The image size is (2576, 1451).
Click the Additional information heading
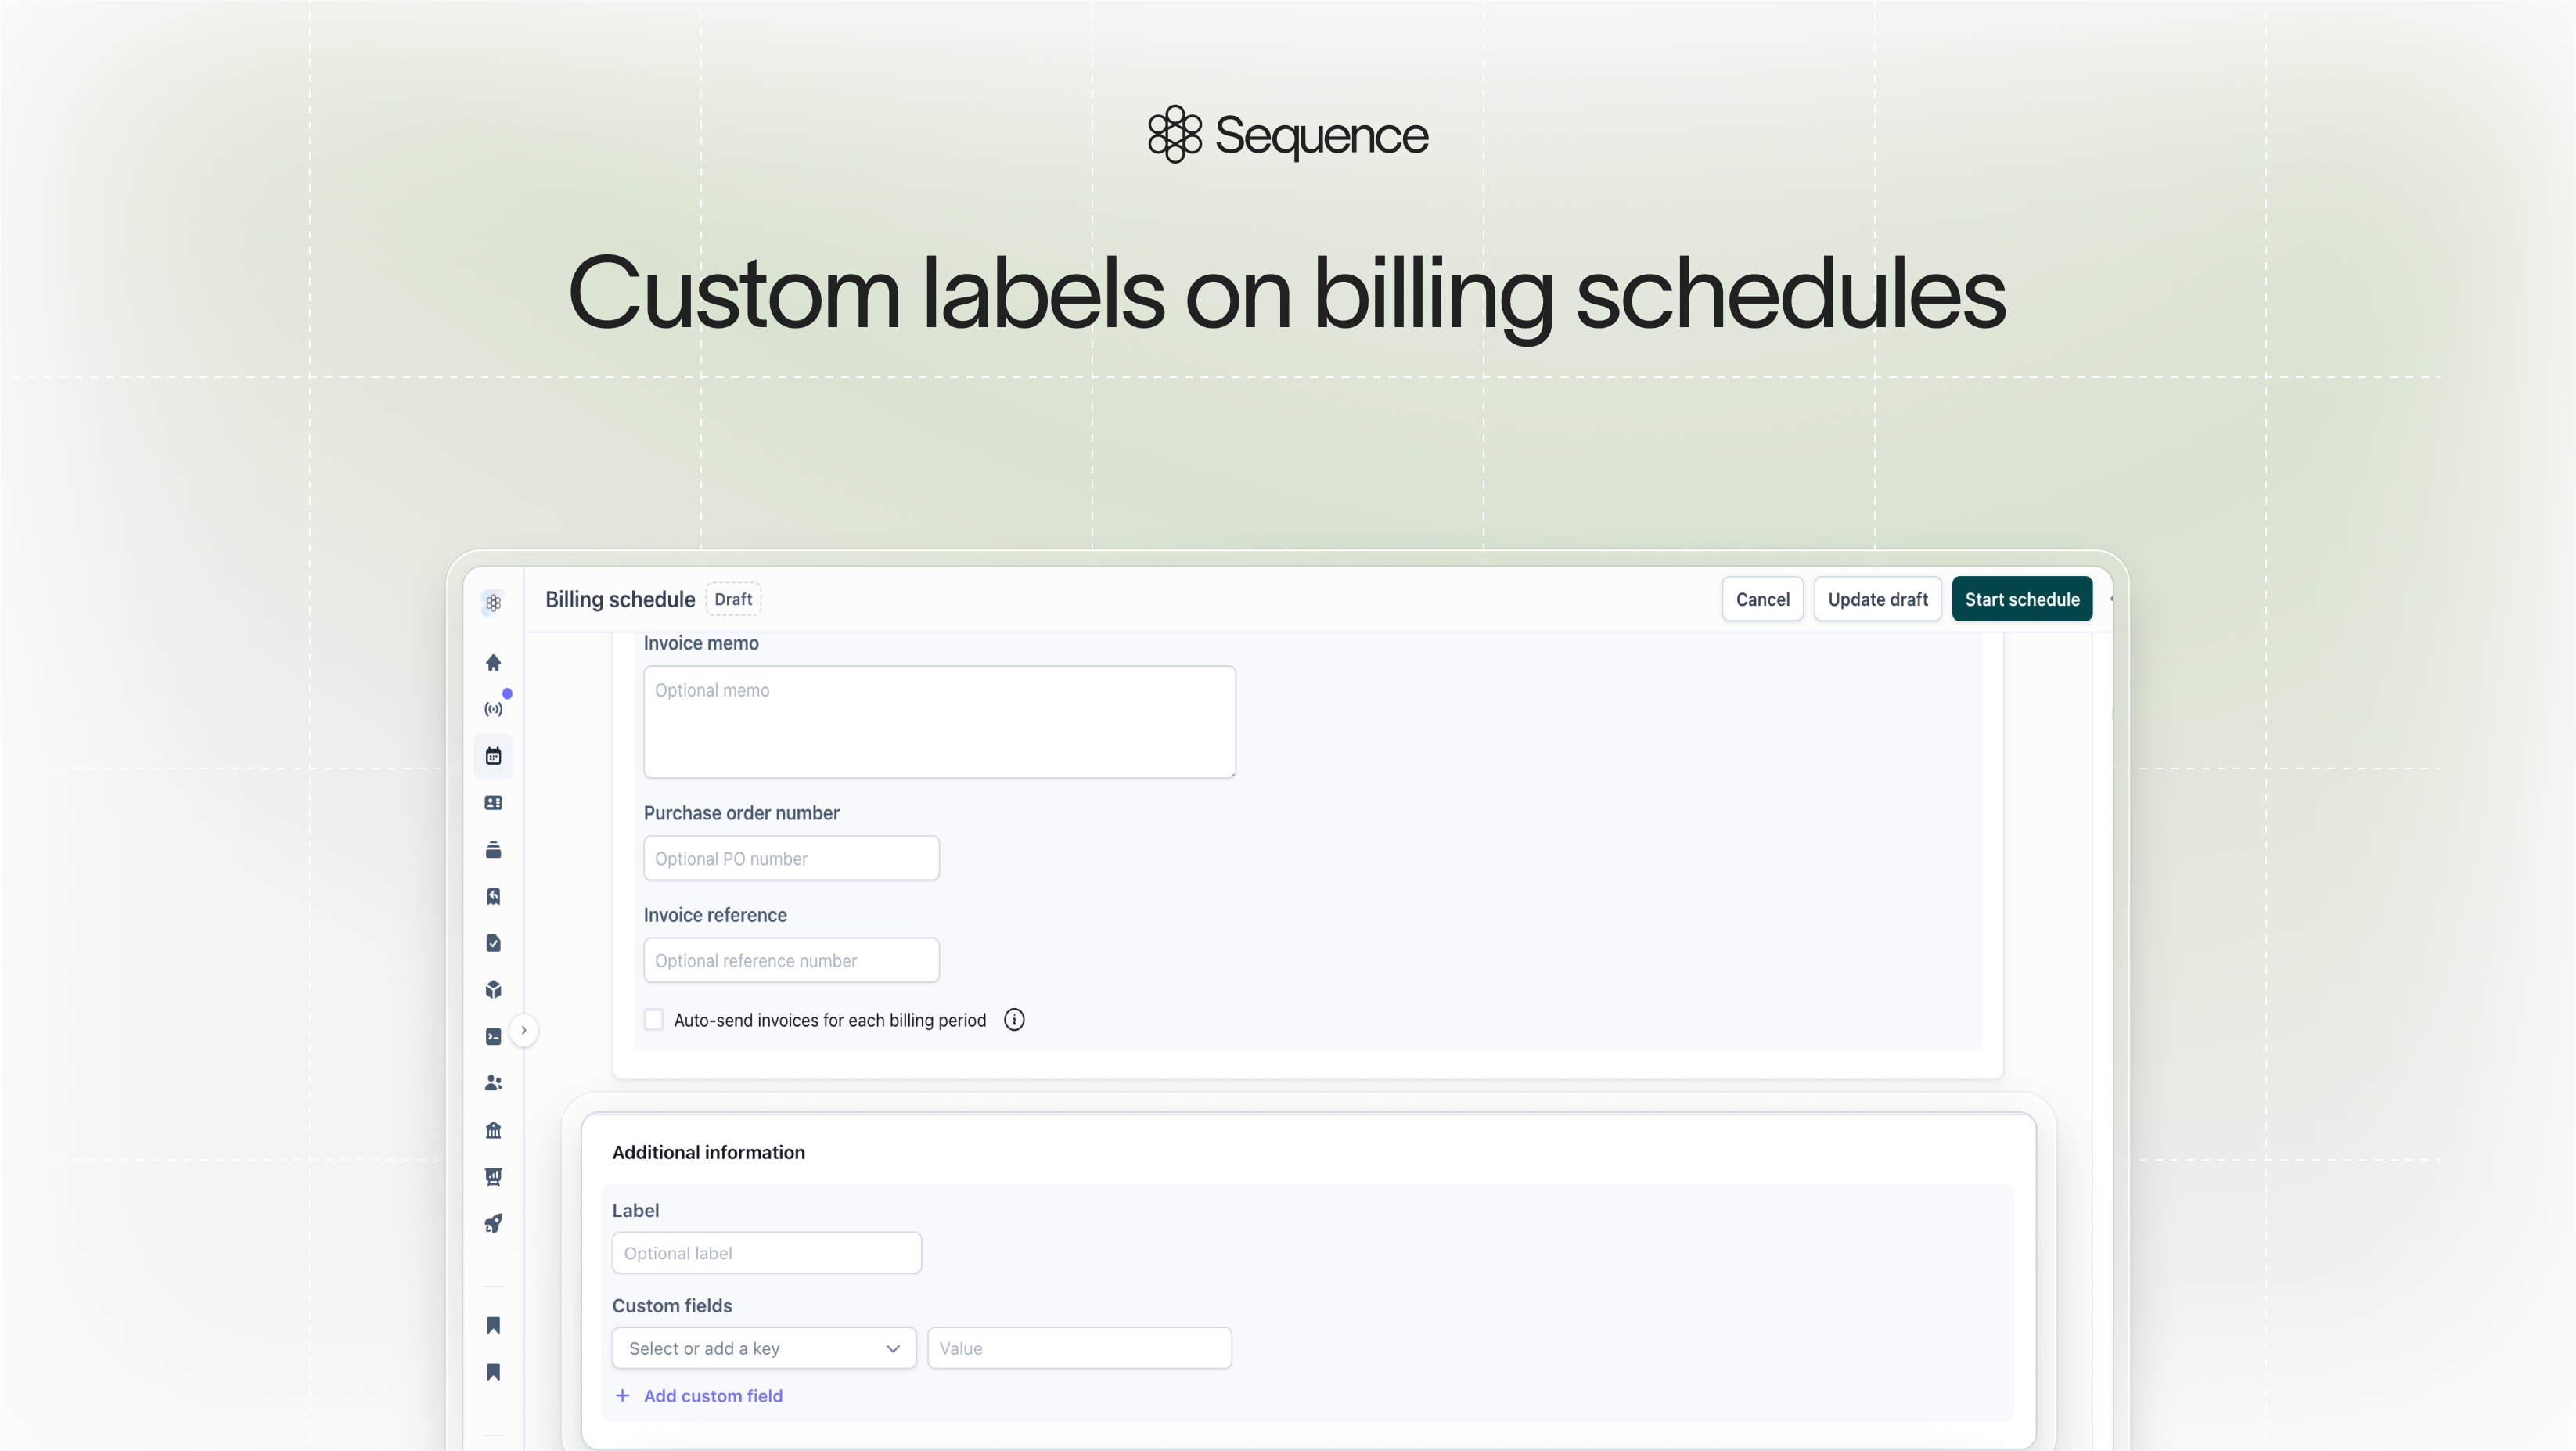click(x=708, y=1152)
